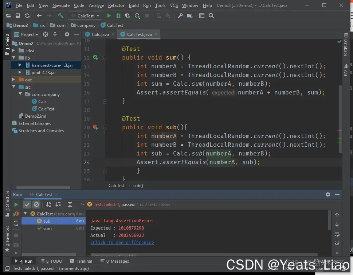This screenshot has width=353, height=275.
Task: Collapse the com.company package
Action: pyautogui.click(x=20, y=94)
